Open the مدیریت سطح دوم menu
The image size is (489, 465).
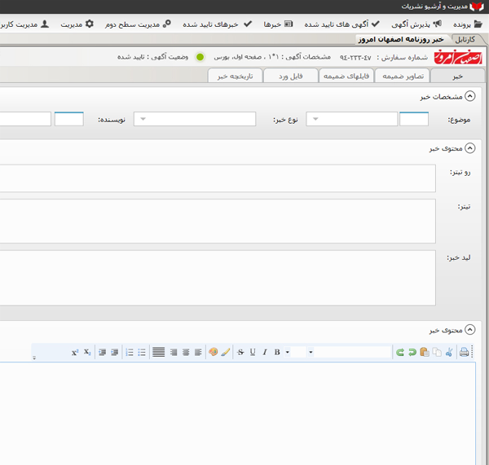[138, 24]
